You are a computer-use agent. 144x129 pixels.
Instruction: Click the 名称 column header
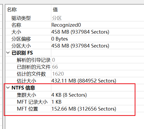[x=12, y=10]
